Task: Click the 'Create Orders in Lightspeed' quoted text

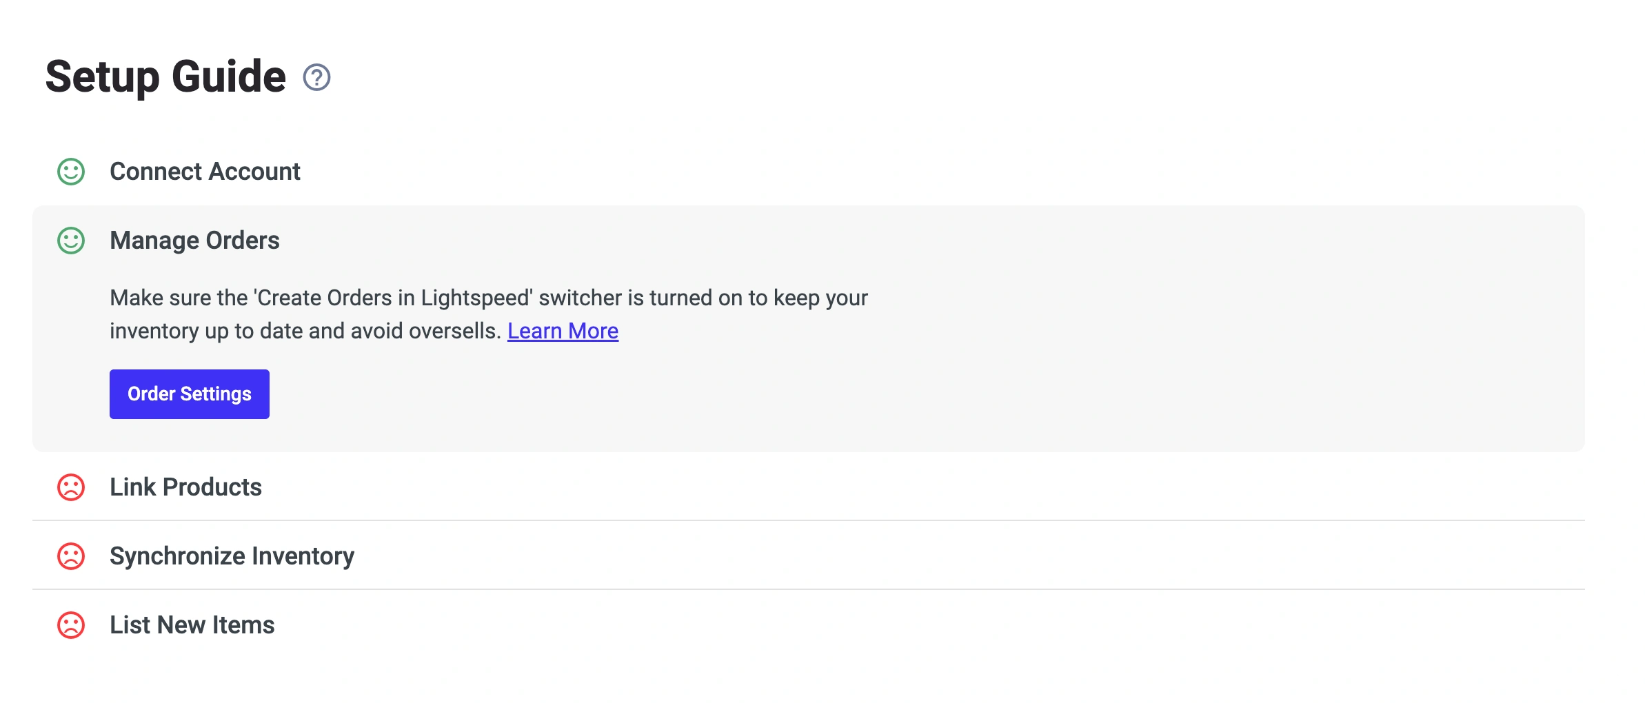Action: click(393, 298)
